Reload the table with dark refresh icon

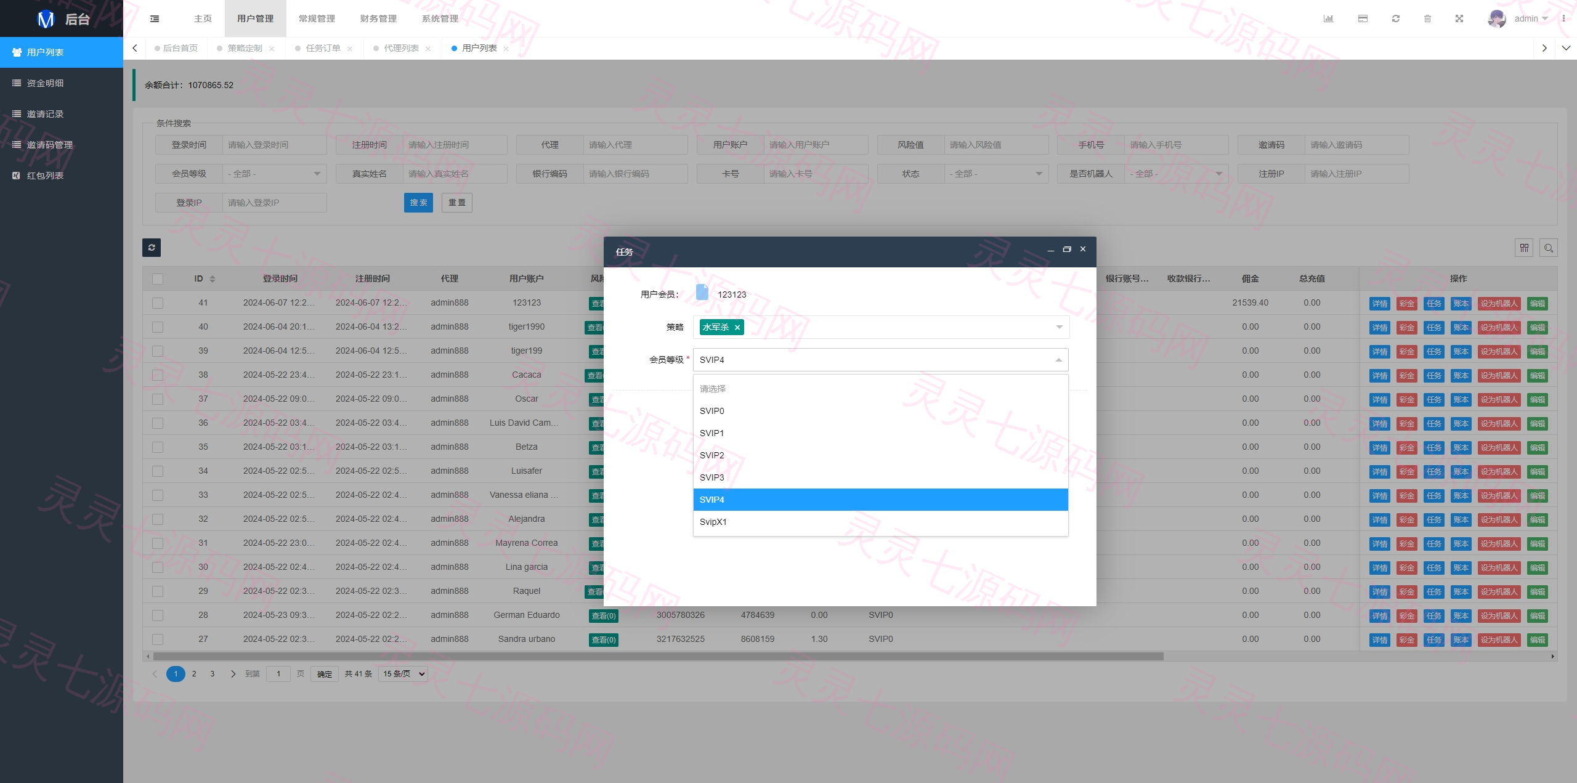(152, 248)
